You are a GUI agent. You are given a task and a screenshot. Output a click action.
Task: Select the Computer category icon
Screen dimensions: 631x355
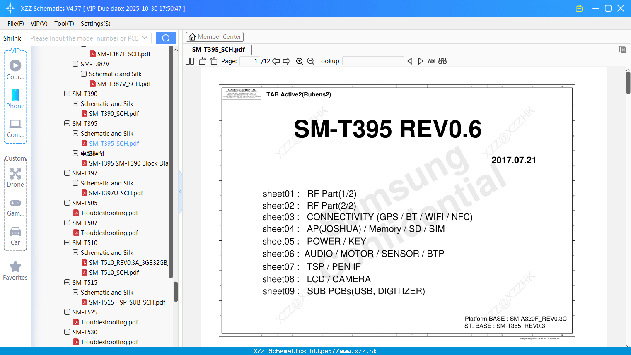tap(15, 128)
